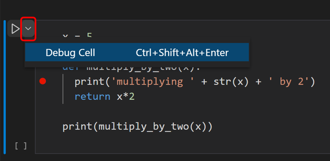The image size is (330, 161).
Task: Select Debug Cell from the menu
Action: (x=70, y=53)
